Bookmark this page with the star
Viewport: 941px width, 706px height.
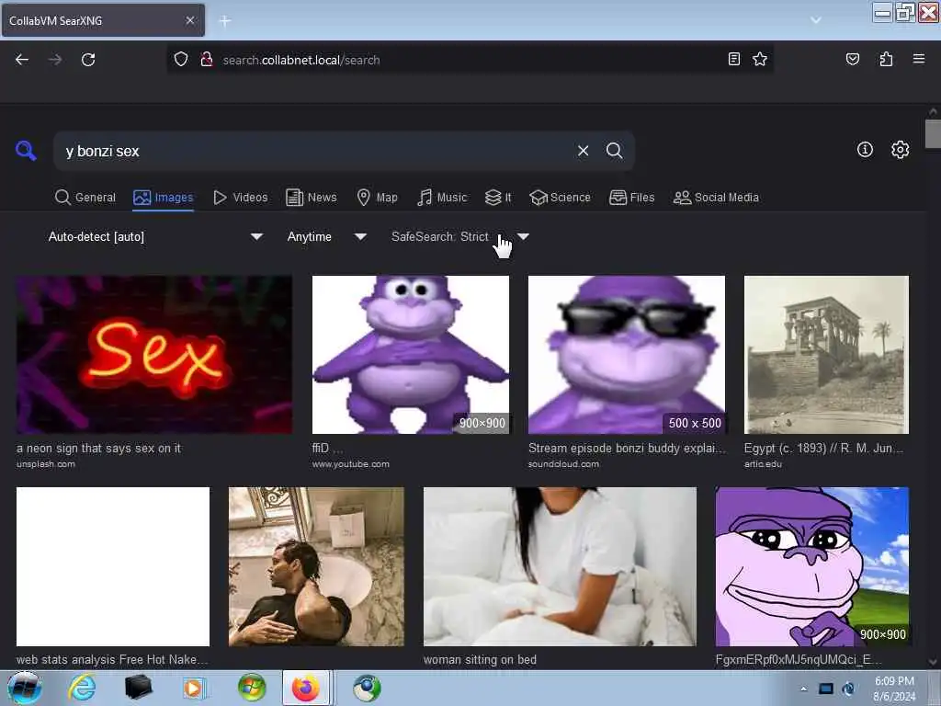[760, 59]
